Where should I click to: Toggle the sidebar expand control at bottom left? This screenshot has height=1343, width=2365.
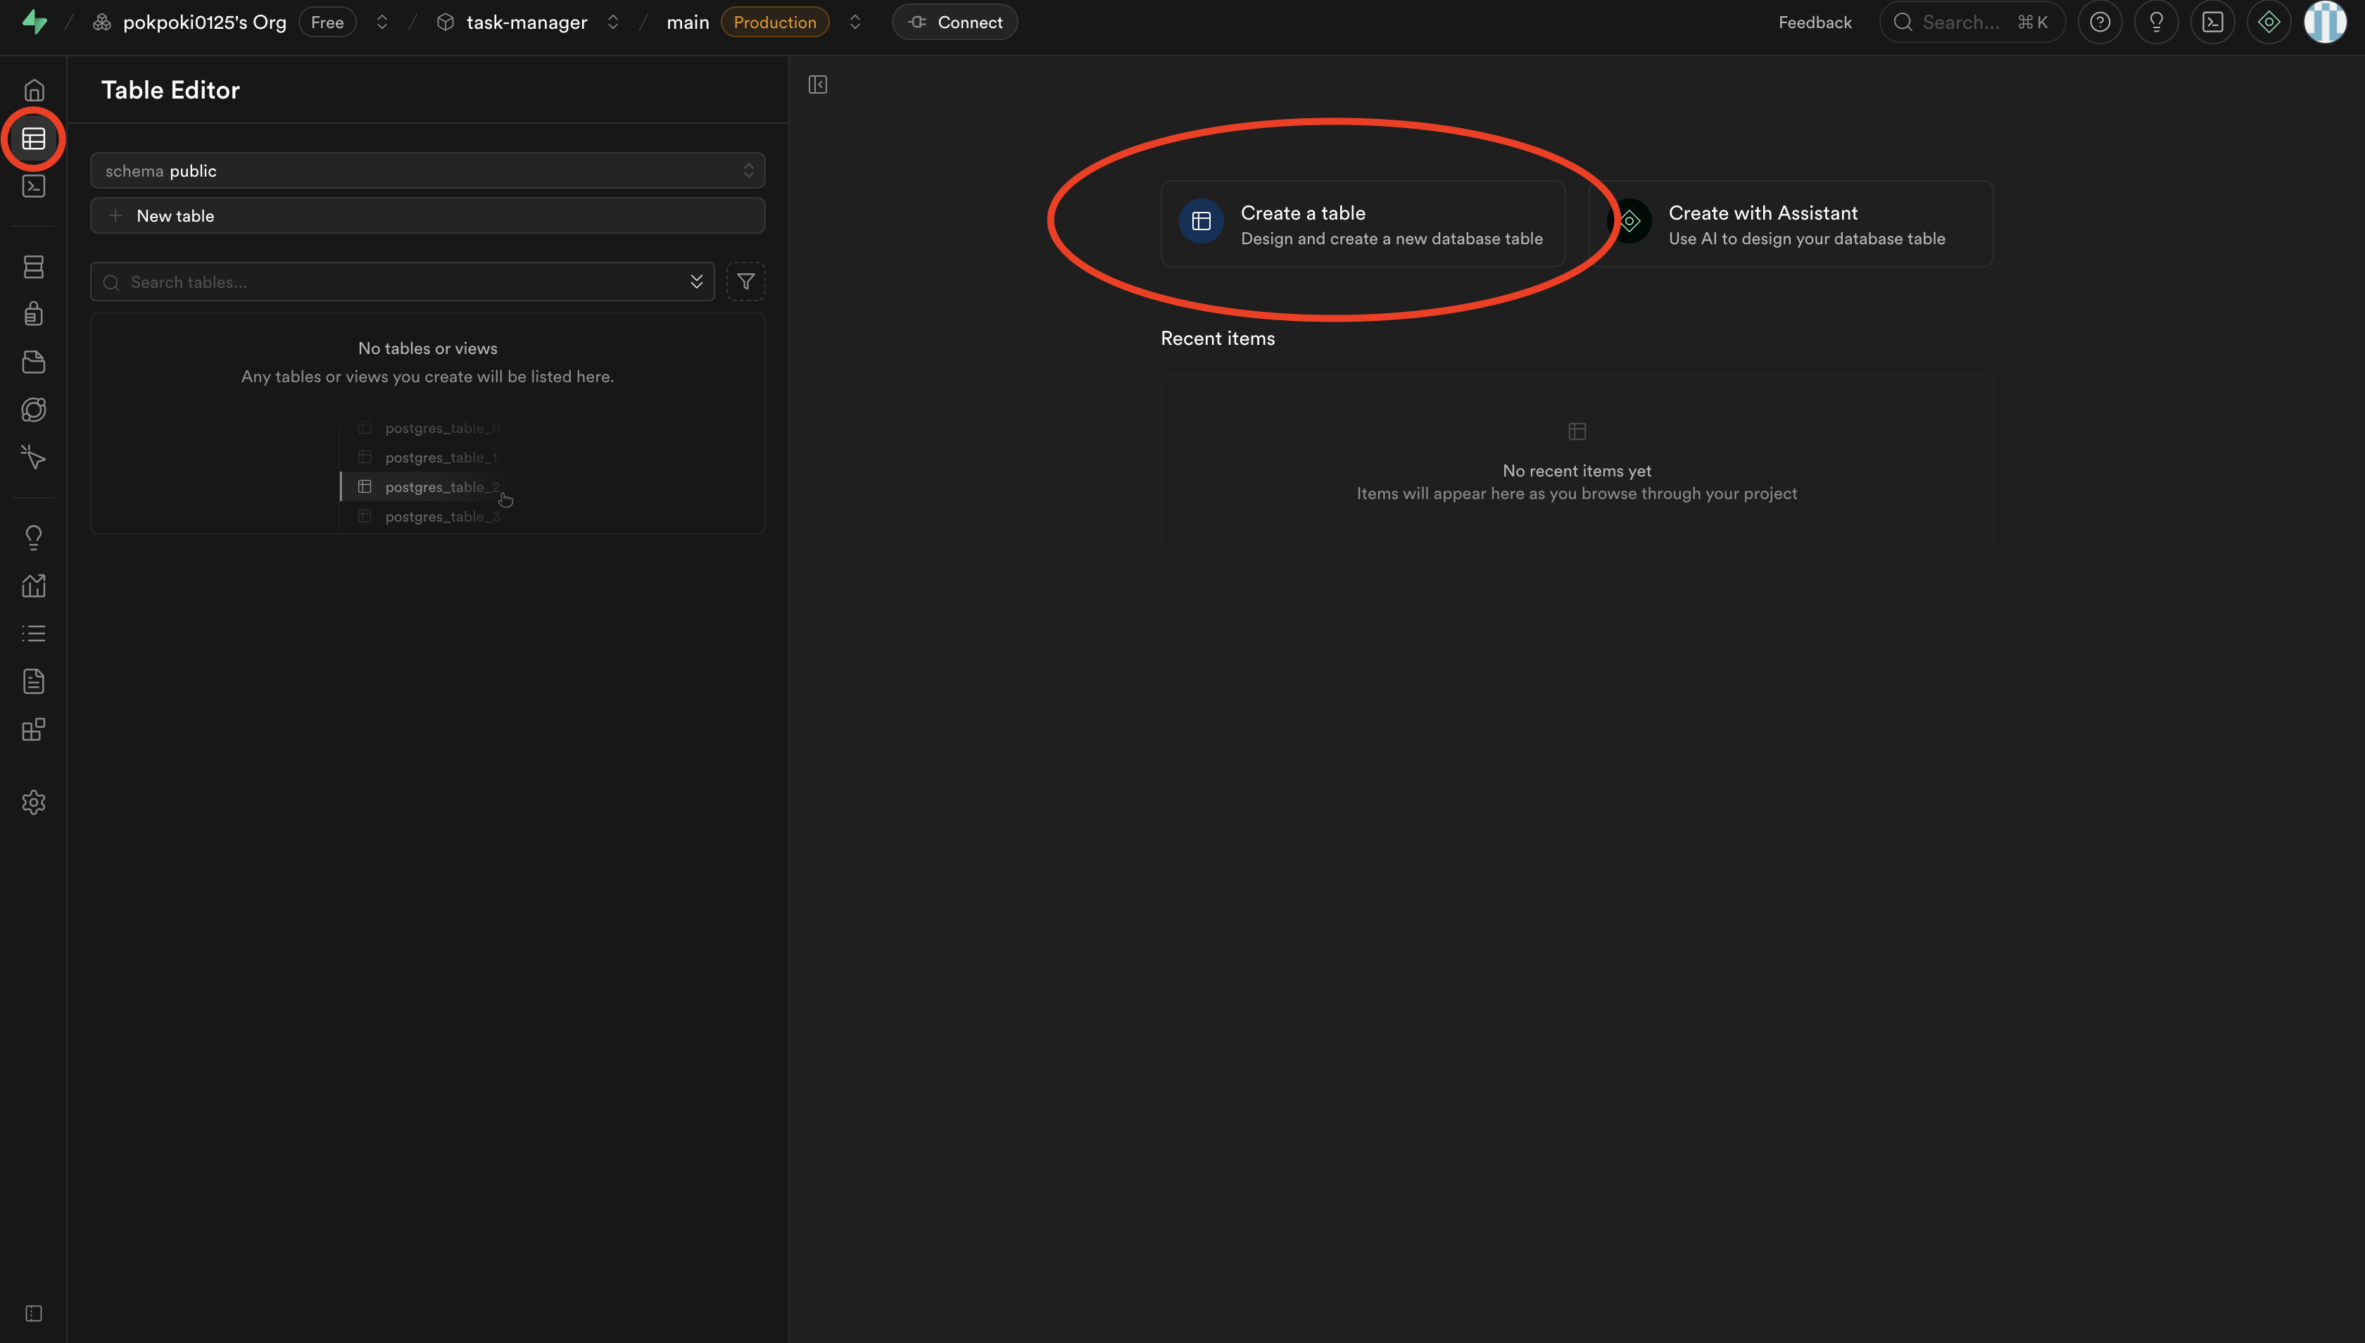[33, 1313]
